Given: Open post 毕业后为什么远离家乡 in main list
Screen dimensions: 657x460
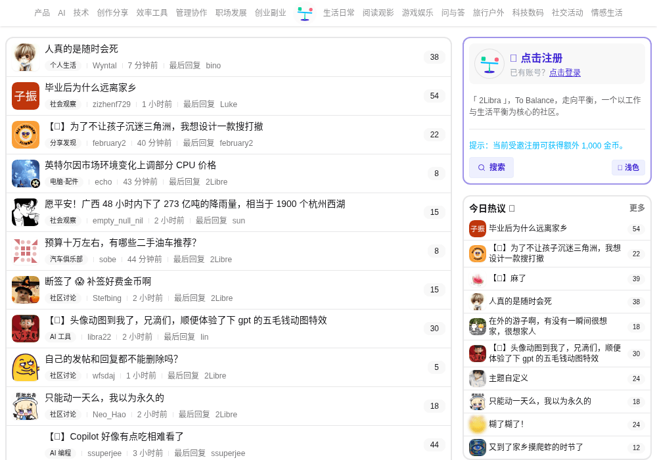Looking at the screenshot, I should coord(91,87).
